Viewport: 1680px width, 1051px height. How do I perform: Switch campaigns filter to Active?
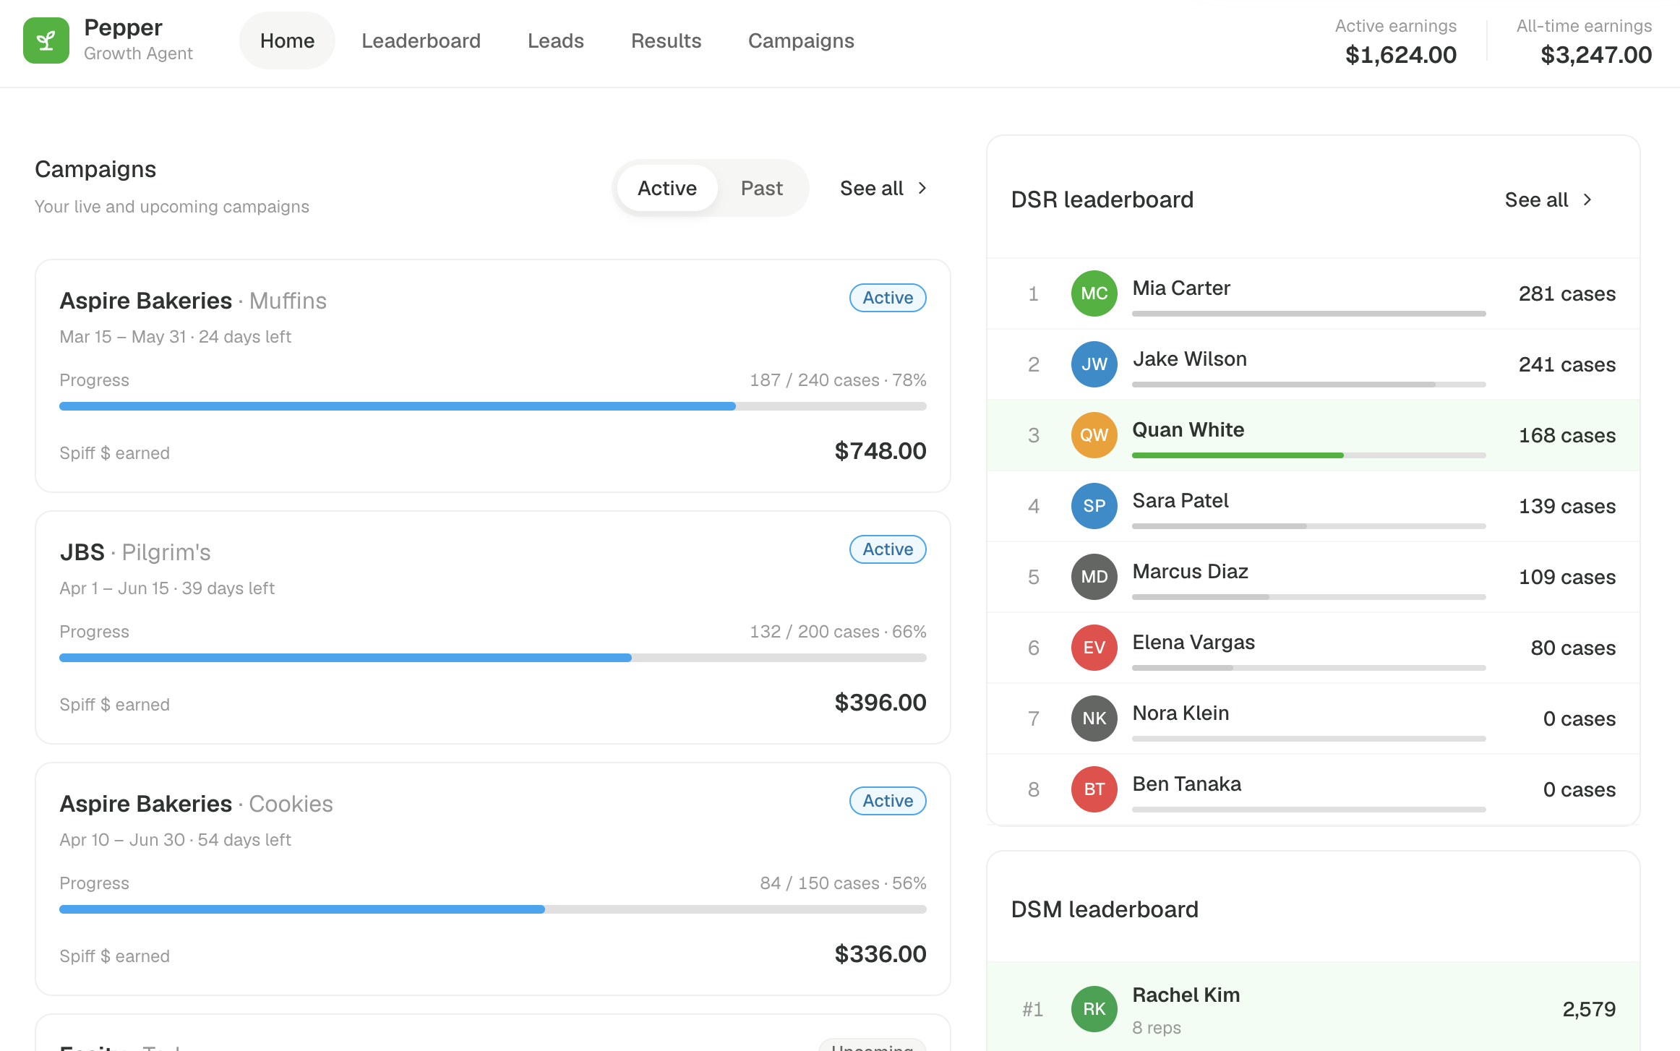[x=667, y=188]
